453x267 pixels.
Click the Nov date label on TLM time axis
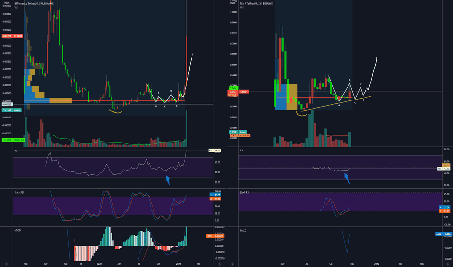click(352, 264)
